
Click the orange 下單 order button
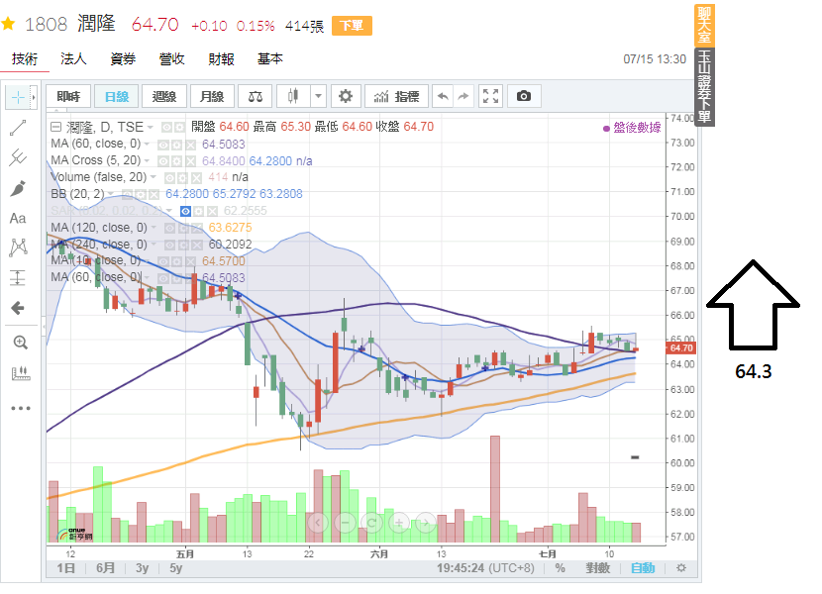[352, 27]
